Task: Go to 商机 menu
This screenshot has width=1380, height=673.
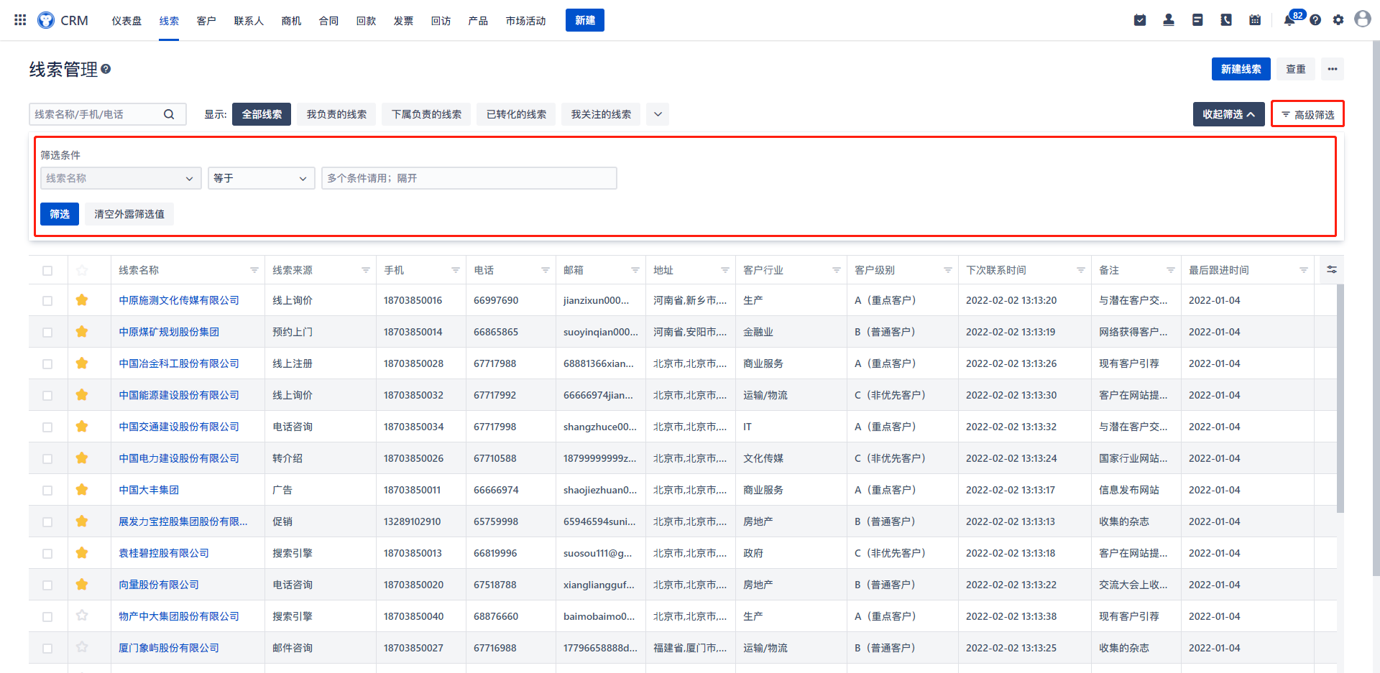Action: pyautogui.click(x=291, y=21)
